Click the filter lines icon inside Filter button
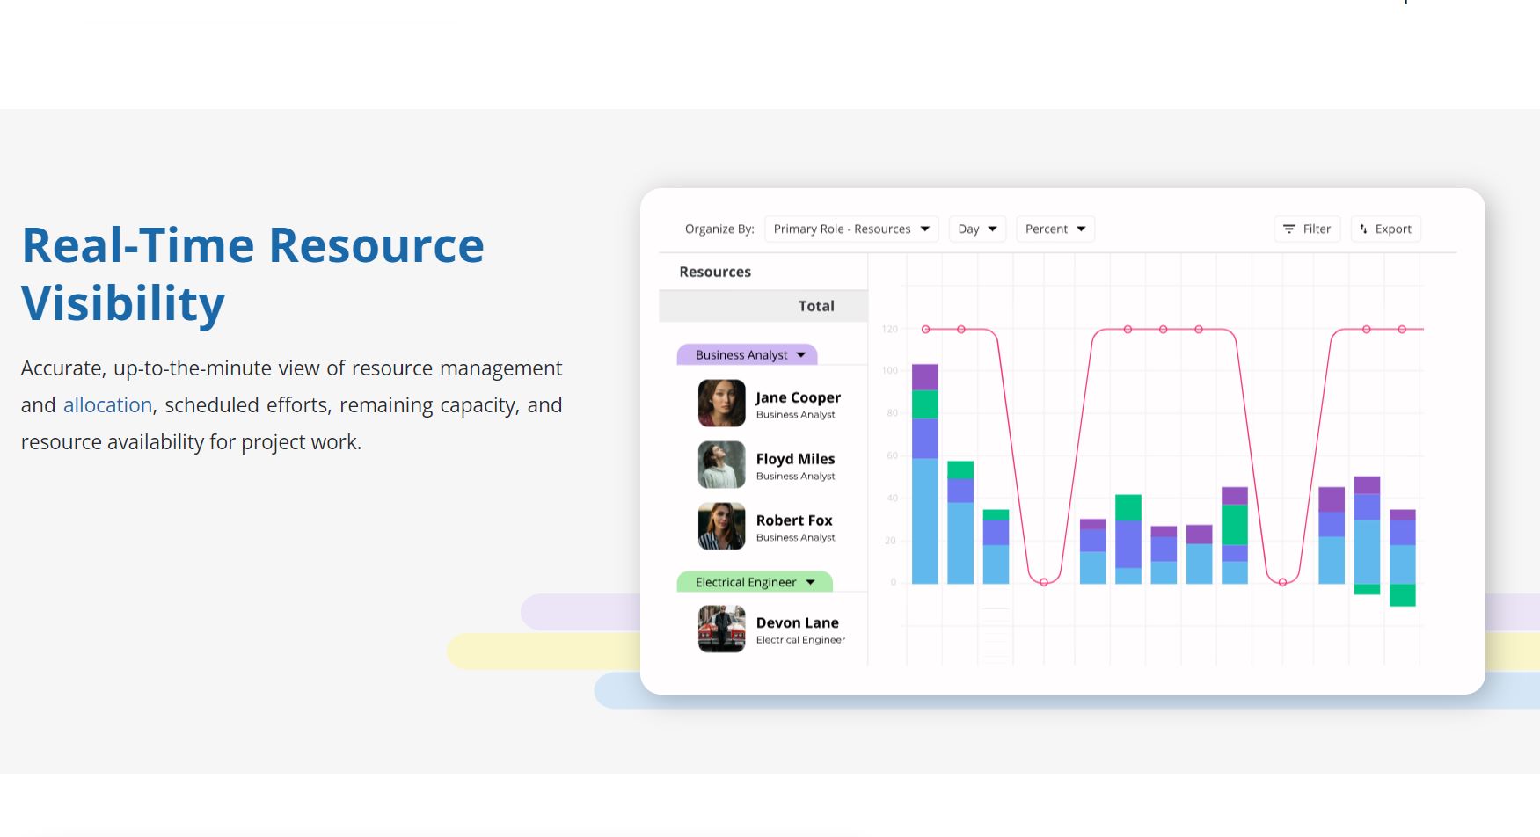The image size is (1540, 837). (1288, 229)
